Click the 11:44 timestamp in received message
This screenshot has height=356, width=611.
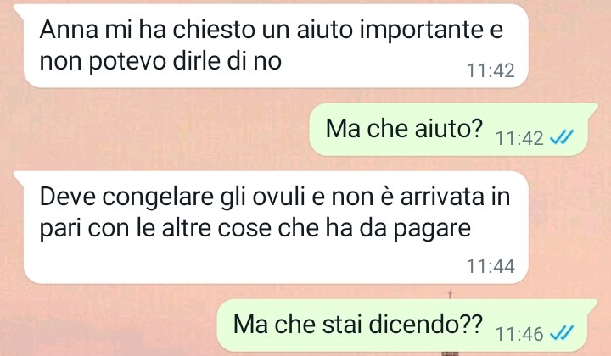coord(490,266)
